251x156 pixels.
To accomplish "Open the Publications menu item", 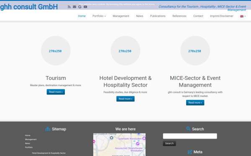I will point(158,16).
